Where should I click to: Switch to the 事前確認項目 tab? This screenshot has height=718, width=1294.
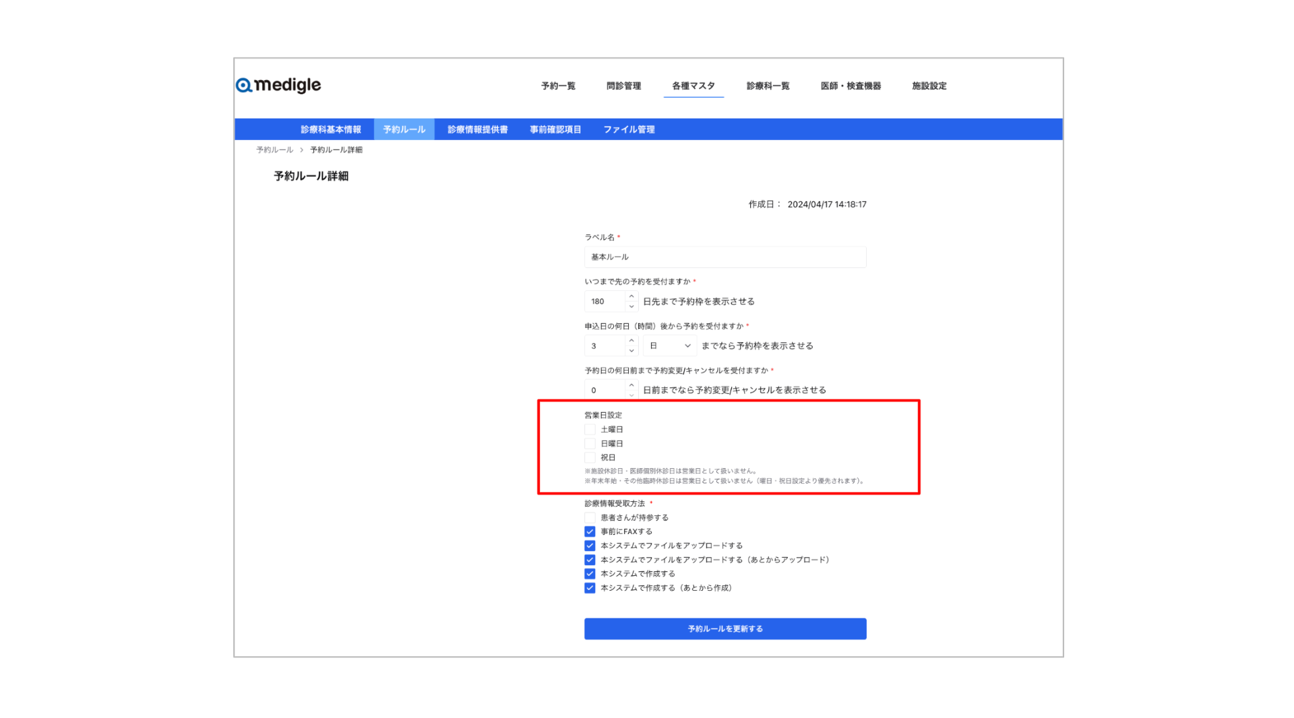point(555,129)
